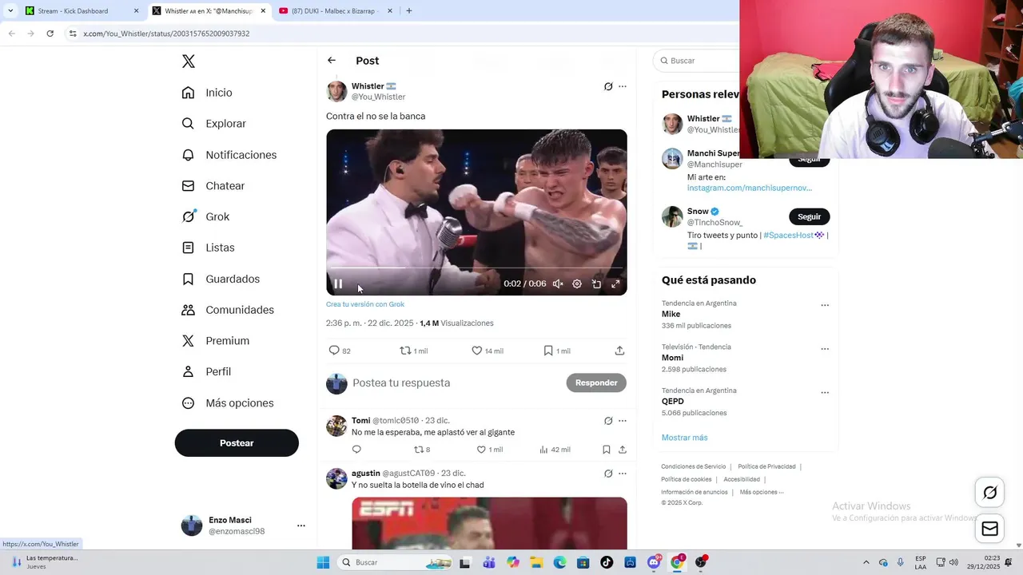Share Whistler's post
1023x575 pixels.
point(619,351)
